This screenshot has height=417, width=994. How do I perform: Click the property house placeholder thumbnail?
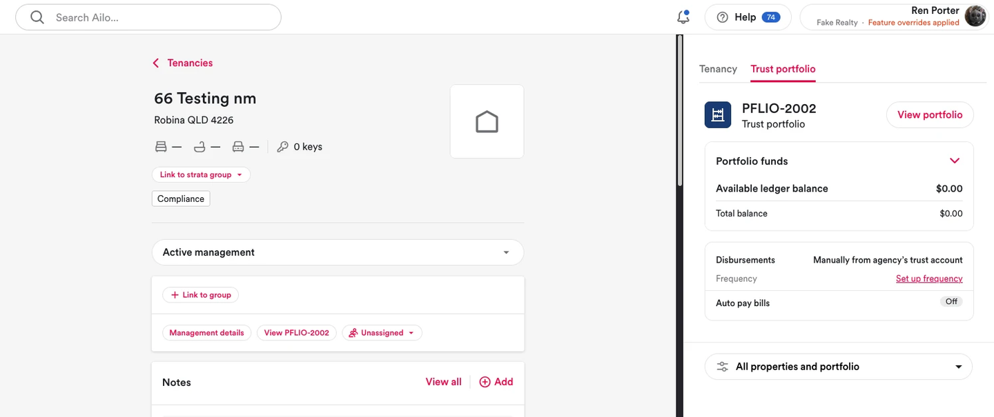[x=487, y=121]
